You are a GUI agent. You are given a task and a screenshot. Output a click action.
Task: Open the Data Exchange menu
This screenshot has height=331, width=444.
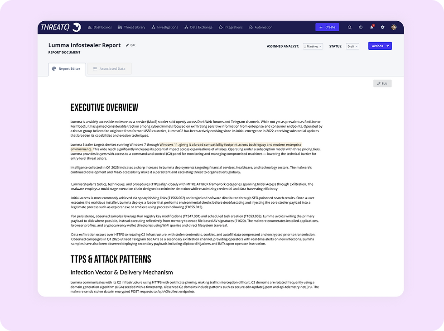point(198,27)
